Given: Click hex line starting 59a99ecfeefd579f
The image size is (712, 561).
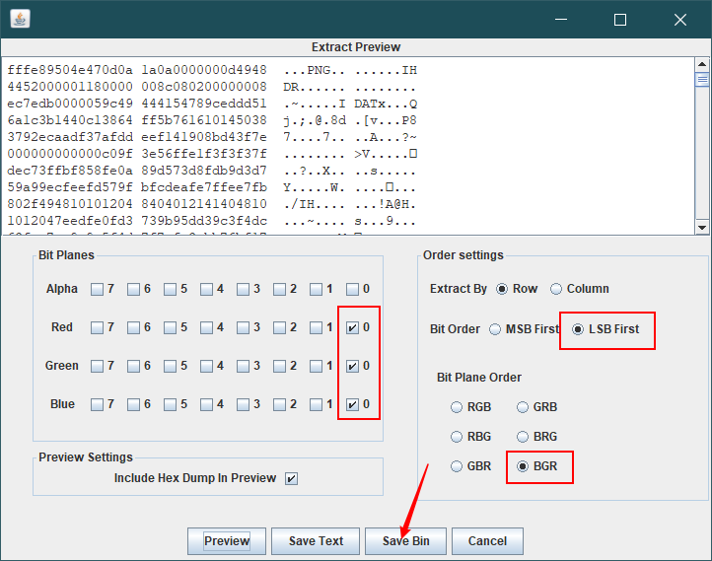Looking at the screenshot, I should click(x=212, y=188).
